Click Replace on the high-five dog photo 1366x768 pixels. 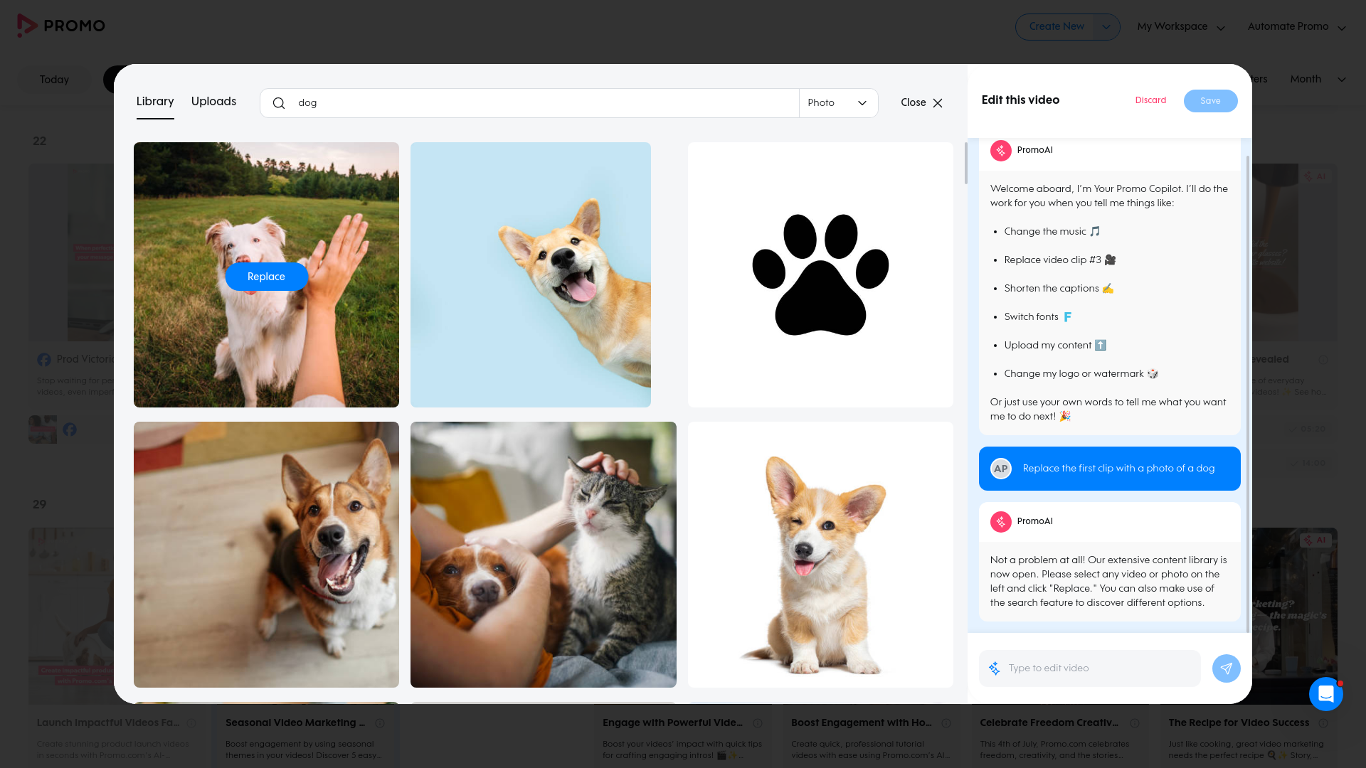[x=266, y=277]
